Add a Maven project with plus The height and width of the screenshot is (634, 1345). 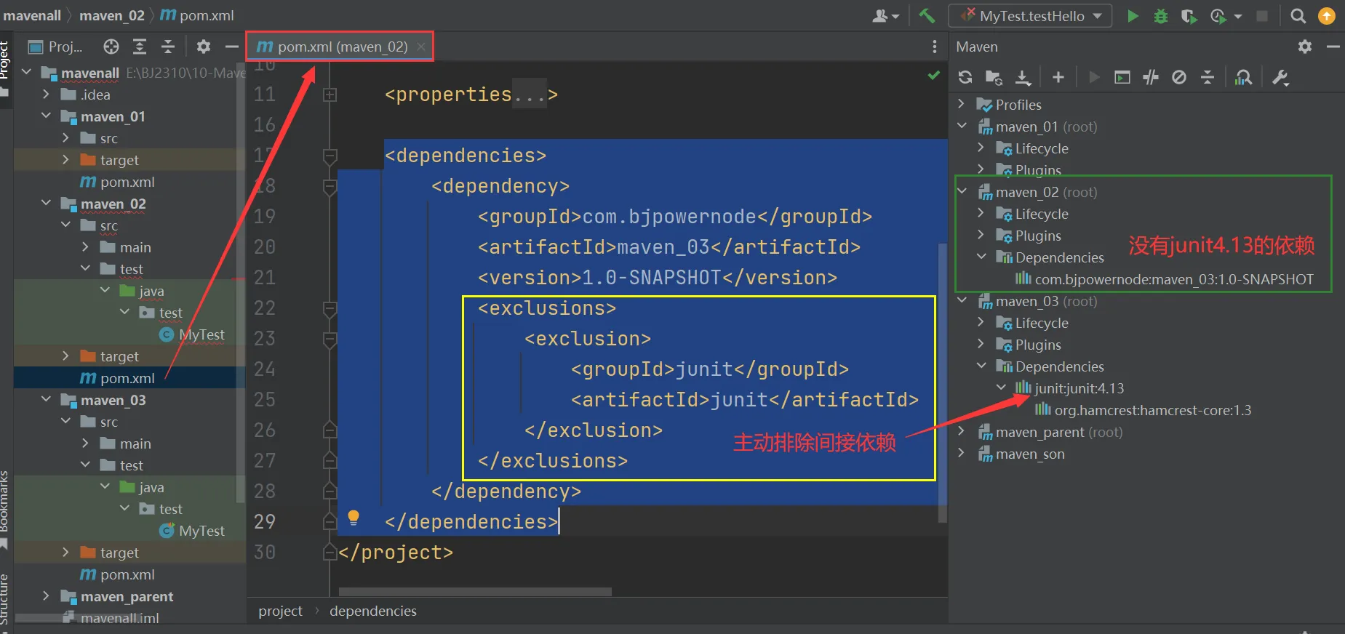click(x=1058, y=77)
